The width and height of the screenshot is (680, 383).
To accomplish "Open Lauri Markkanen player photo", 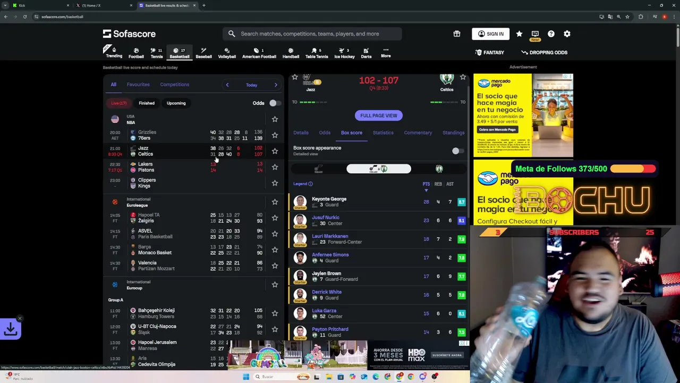I will tap(300, 239).
